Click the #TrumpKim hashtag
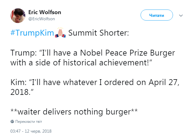The height and width of the screenshot is (136, 194). [x=32, y=33]
